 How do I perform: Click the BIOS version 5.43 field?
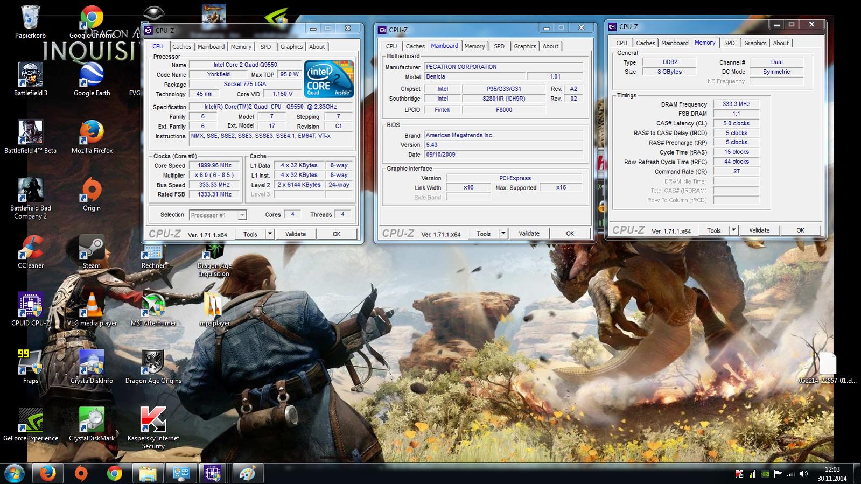click(503, 145)
